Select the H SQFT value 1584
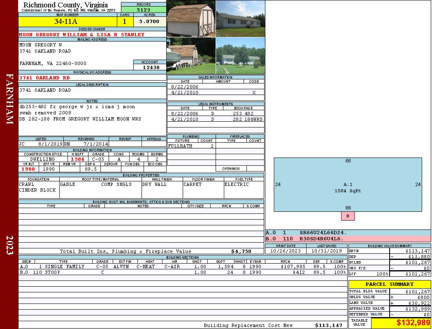 77,159
